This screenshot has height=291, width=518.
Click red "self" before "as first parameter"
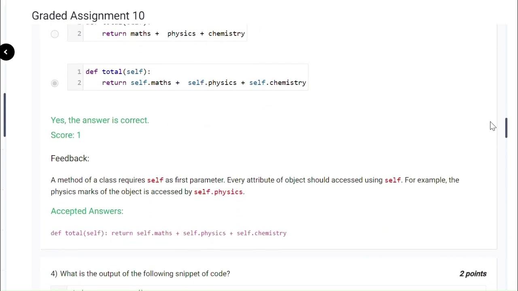[155, 180]
